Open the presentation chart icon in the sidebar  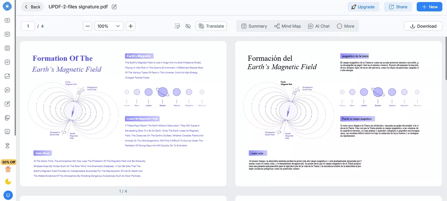click(x=7, y=132)
